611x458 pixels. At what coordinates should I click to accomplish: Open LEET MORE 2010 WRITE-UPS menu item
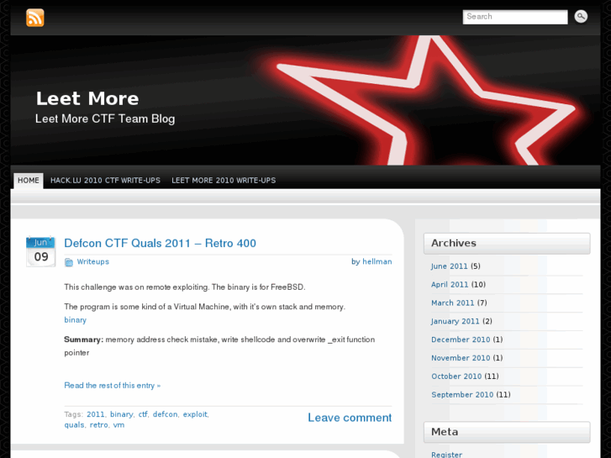coord(224,181)
